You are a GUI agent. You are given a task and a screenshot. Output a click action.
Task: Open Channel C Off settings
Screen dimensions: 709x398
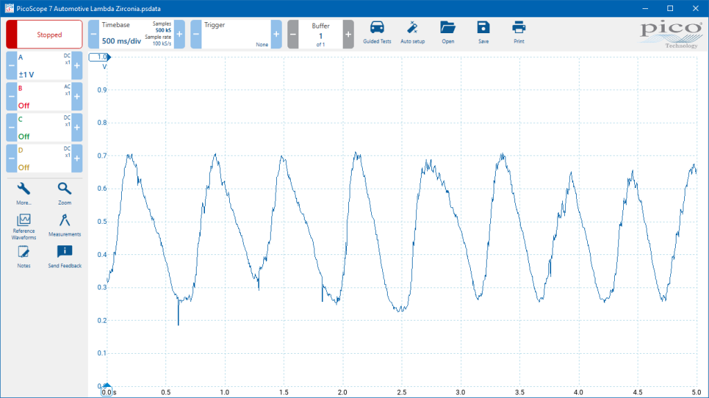click(x=44, y=127)
